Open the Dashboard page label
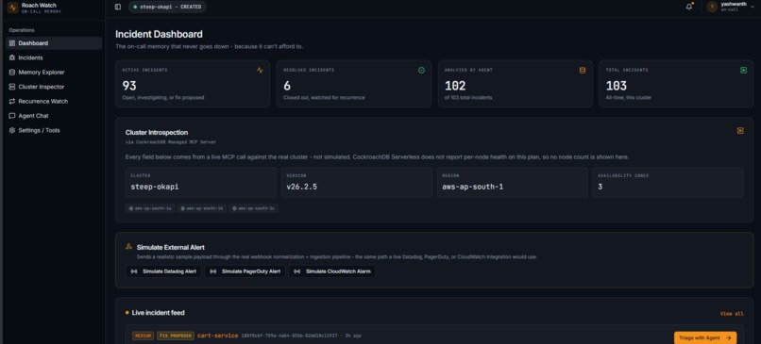761x344 pixels. tap(33, 43)
